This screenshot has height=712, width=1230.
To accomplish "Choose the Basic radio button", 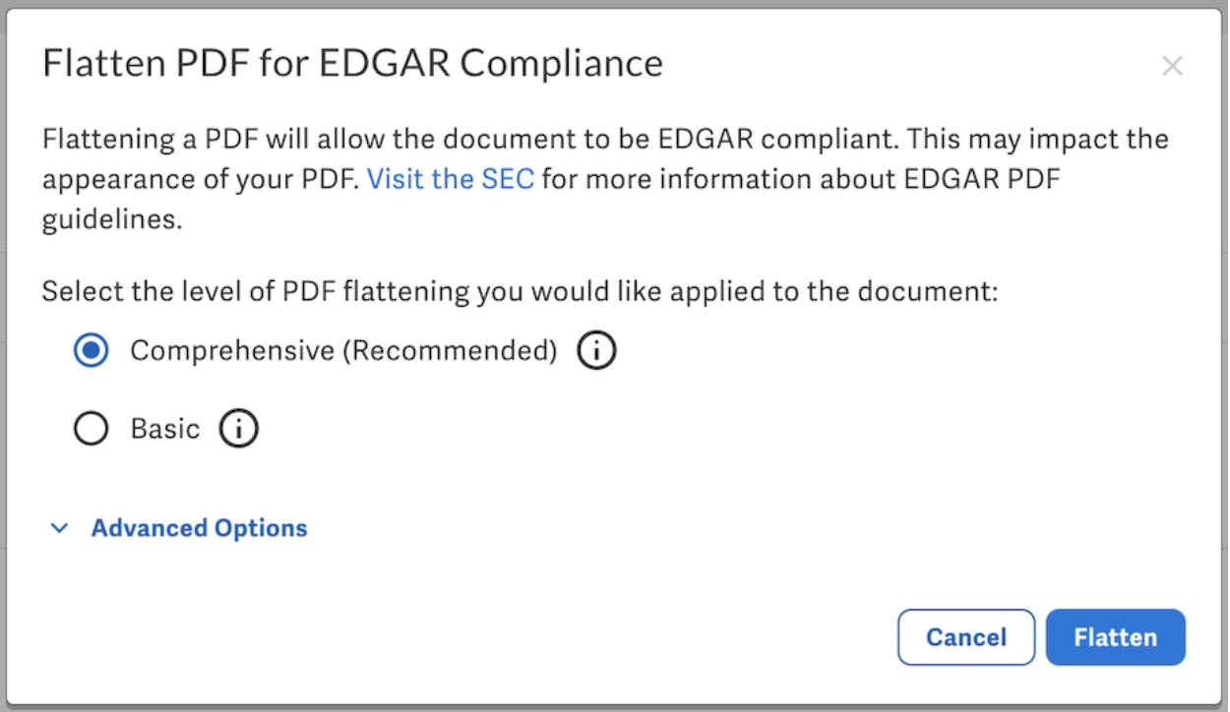I will click(x=92, y=429).
